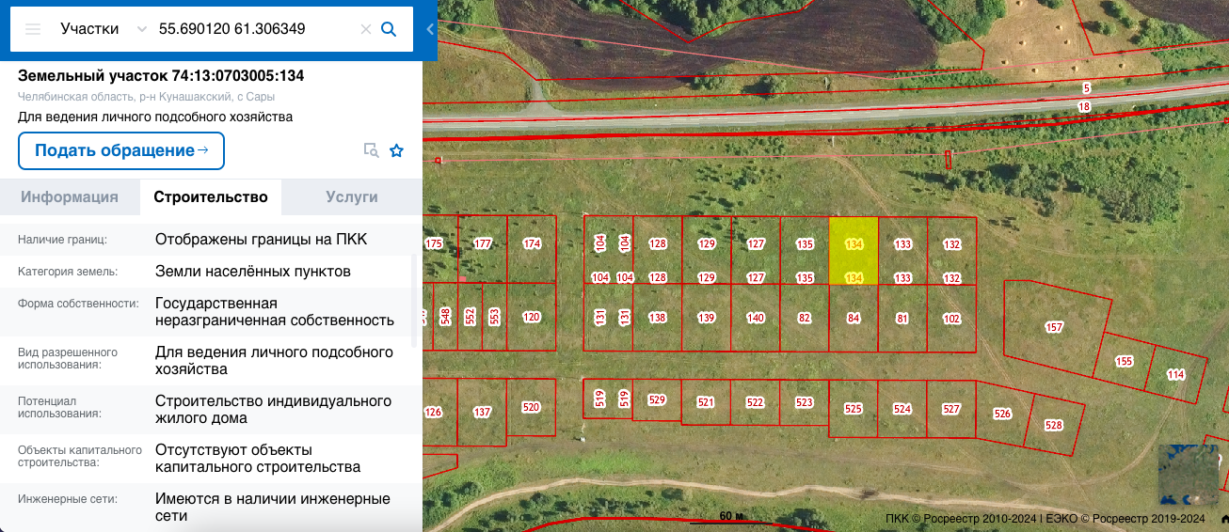The image size is (1229, 532).
Task: Select map parcel labeled 139
Action: (707, 318)
